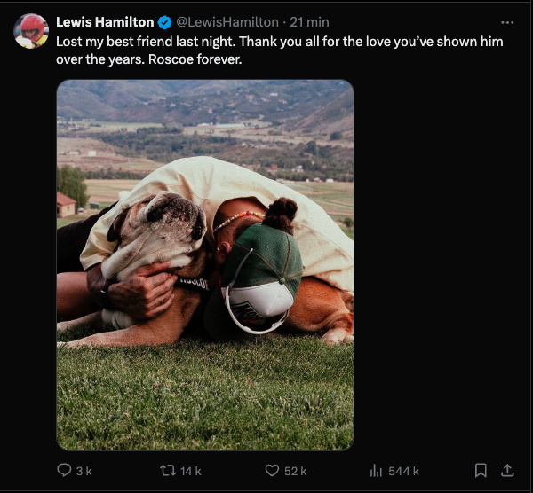Click the 52 k likes count
The height and width of the screenshot is (493, 533).
pos(296,471)
